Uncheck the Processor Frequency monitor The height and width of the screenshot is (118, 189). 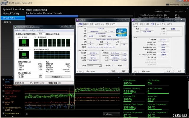click(4, 85)
